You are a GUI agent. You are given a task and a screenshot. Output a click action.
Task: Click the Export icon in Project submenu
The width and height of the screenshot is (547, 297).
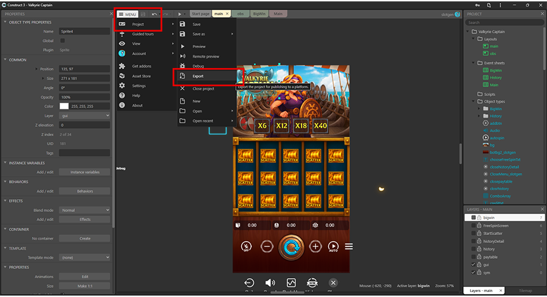click(x=182, y=77)
